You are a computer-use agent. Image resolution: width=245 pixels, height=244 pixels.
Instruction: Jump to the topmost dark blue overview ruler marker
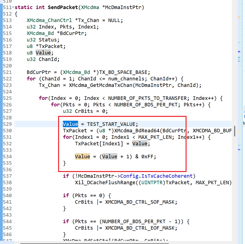pos(239,52)
